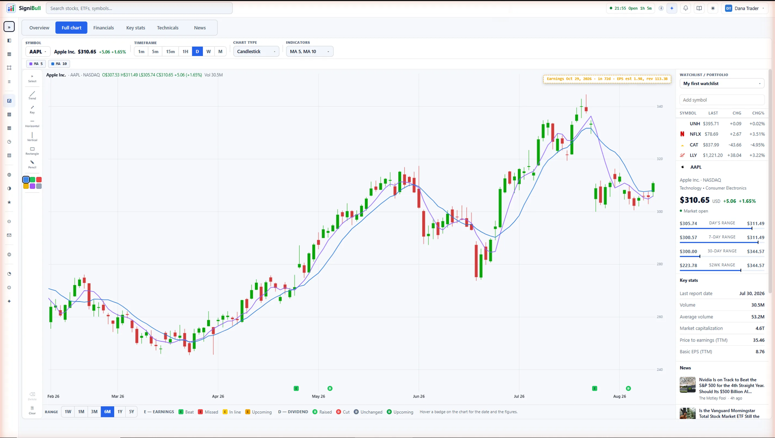Pick the purple drawing color swatch
Screen dimensions: 775x438
(x=32, y=186)
